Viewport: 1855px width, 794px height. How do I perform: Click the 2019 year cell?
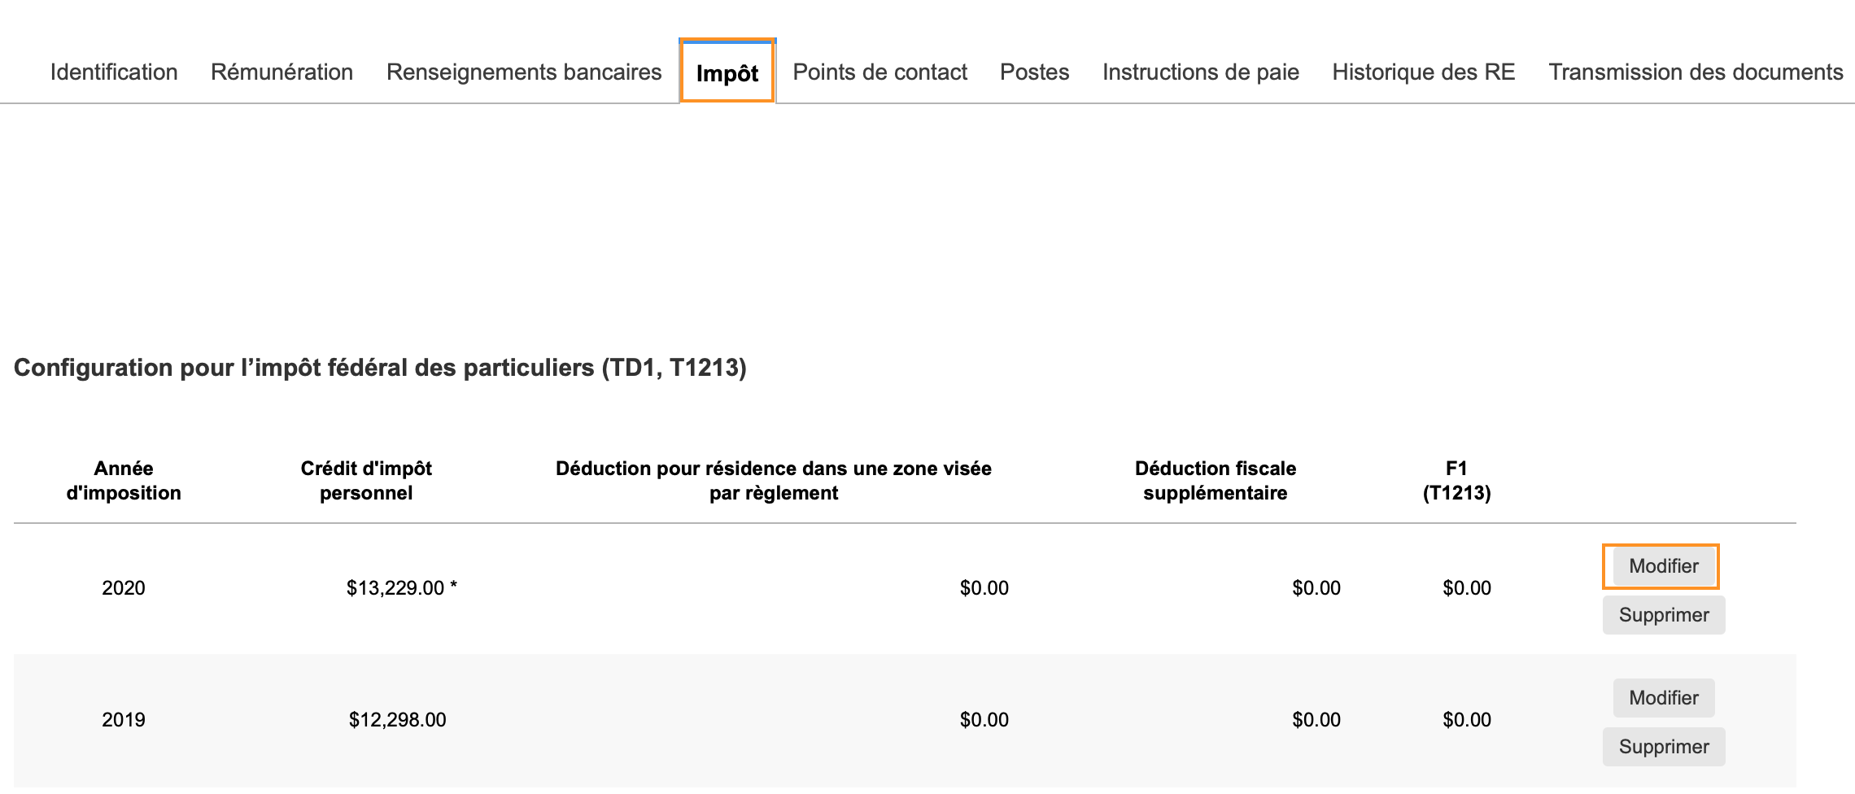124,720
